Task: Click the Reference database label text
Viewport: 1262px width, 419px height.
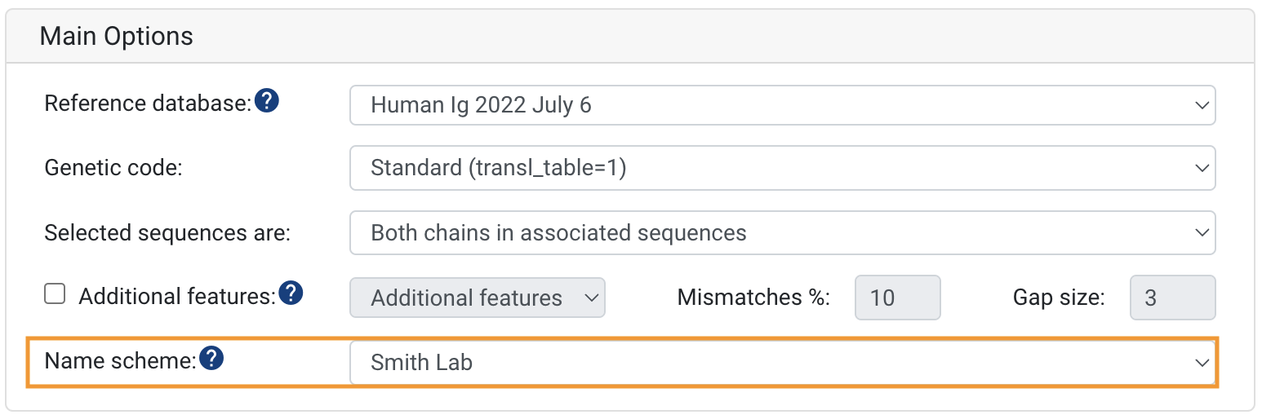Action: [x=148, y=104]
